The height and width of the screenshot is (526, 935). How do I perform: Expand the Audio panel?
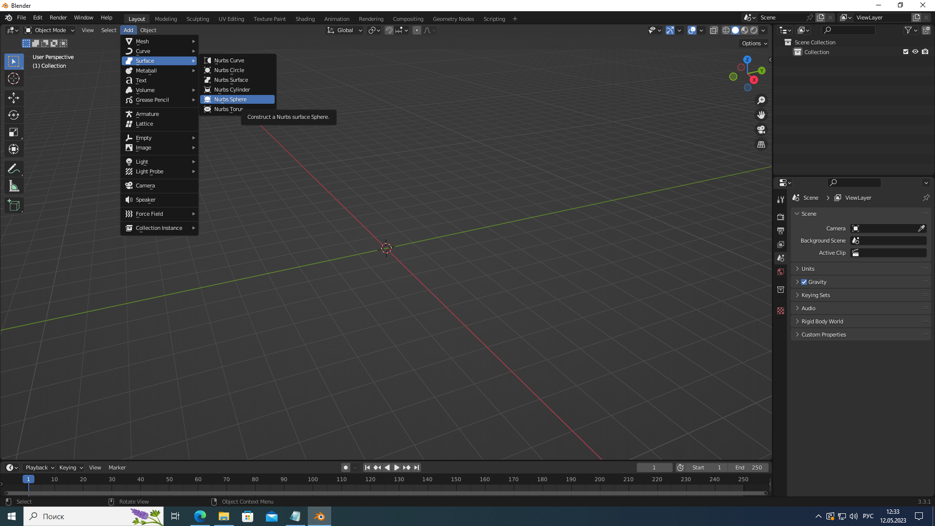(860, 308)
